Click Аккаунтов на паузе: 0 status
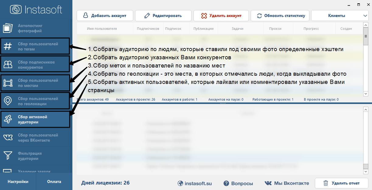Viewport: 372px width, 190px height. (226, 99)
